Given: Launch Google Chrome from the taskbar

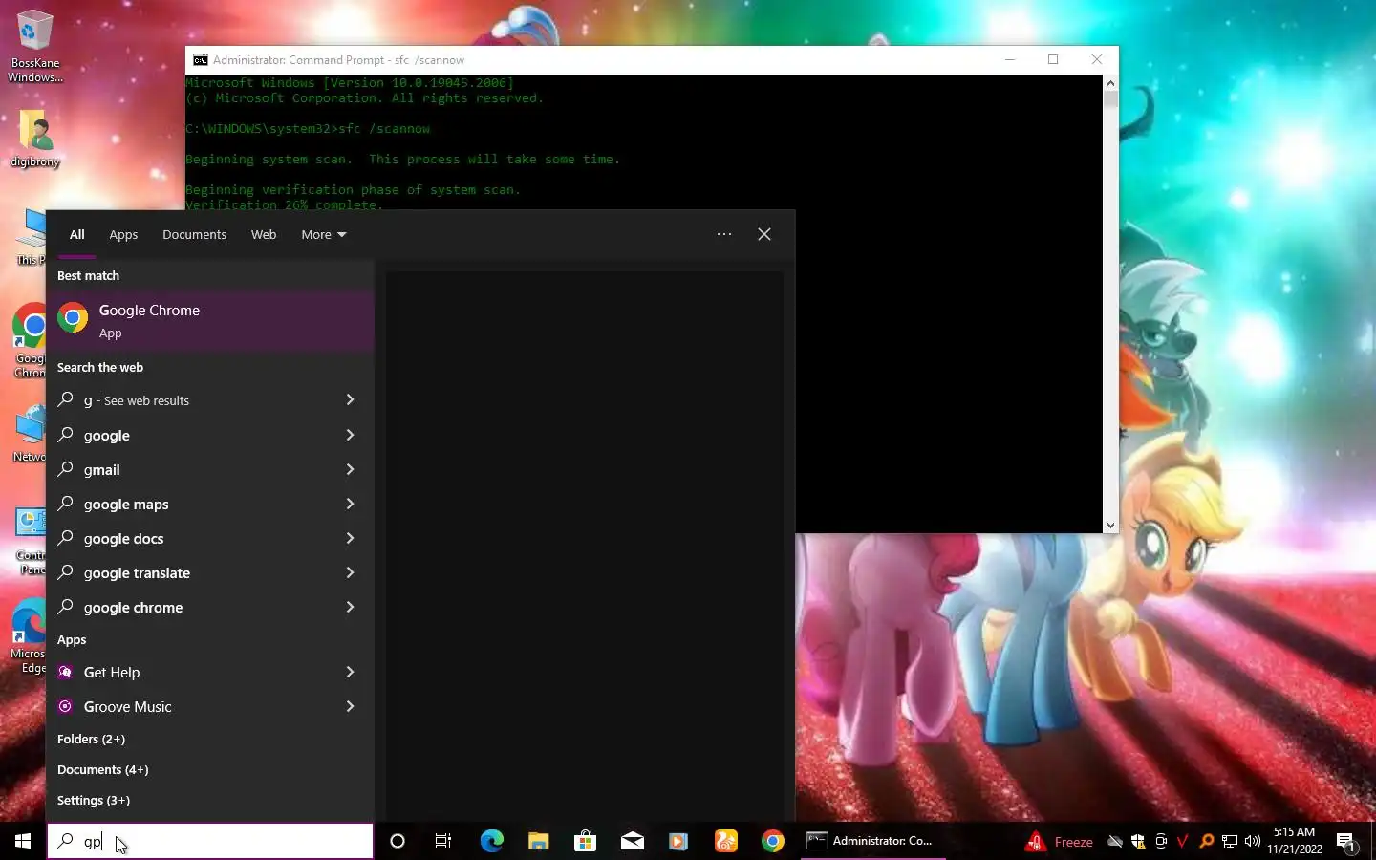Looking at the screenshot, I should pyautogui.click(x=773, y=841).
